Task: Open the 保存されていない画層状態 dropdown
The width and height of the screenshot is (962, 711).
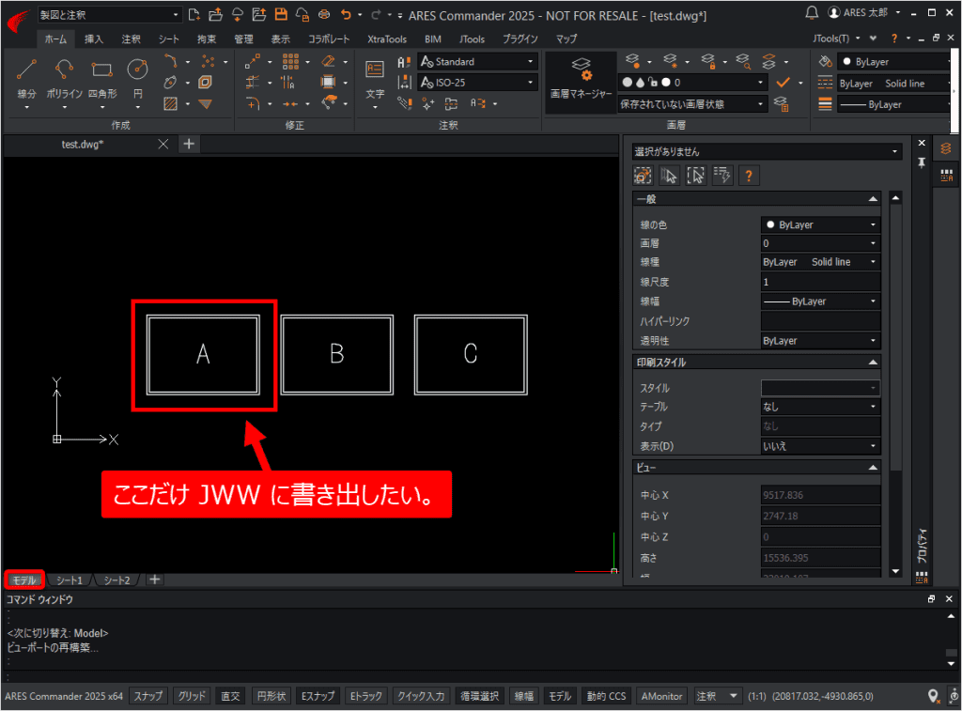Action: [692, 104]
